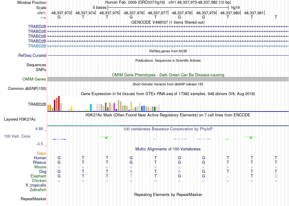Viewport: 289px width, 206px height.
Task: Open the Multiz Alignments of 100 Vertebrates title
Action: (x=168, y=149)
